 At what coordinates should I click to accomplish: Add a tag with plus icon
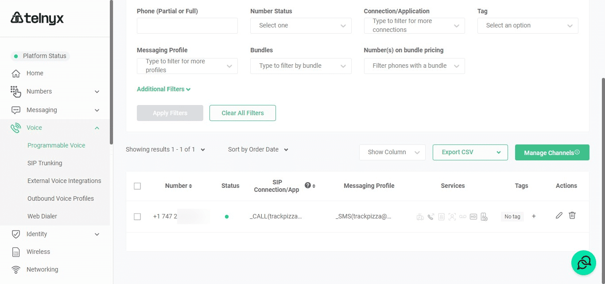(534, 216)
